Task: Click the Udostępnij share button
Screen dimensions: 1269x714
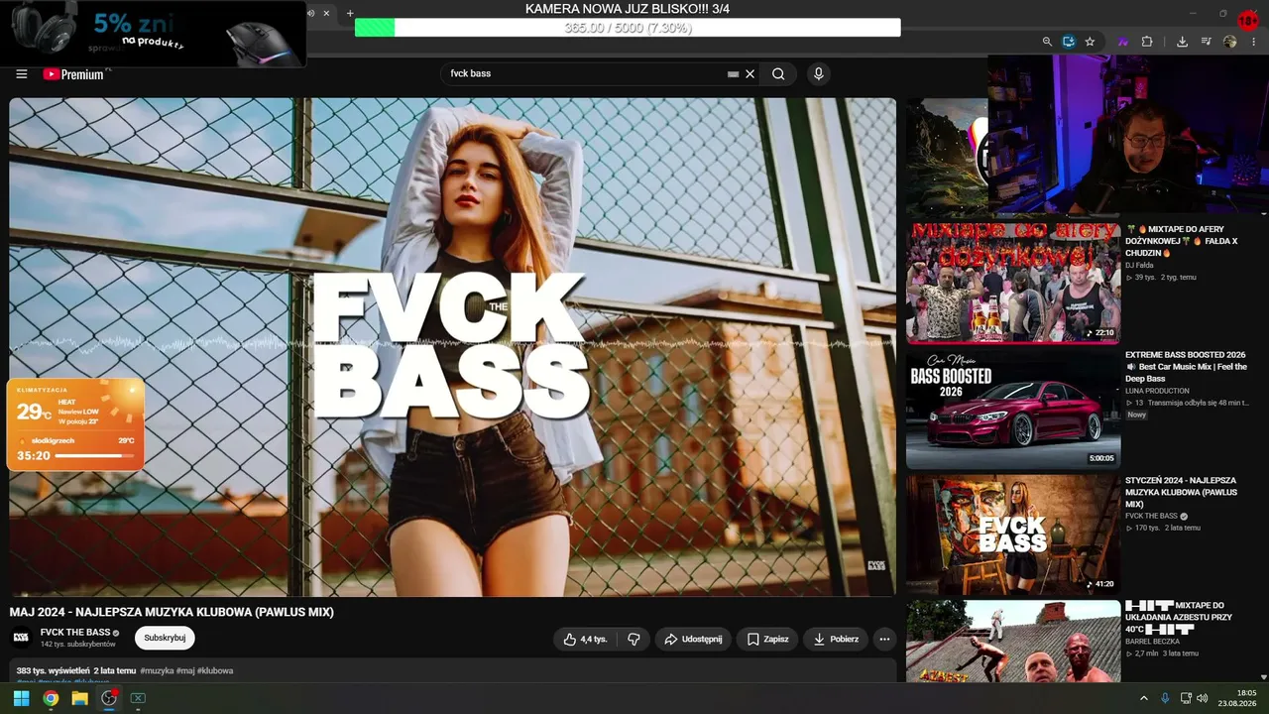Action: [x=693, y=640]
